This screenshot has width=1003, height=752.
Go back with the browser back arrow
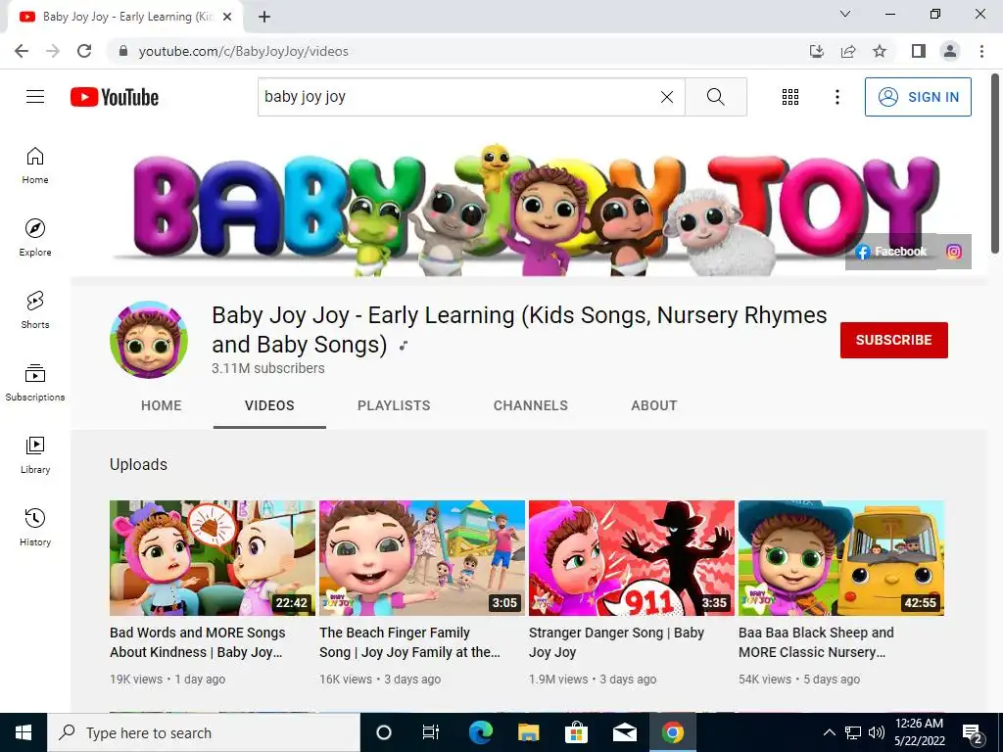pos(22,51)
